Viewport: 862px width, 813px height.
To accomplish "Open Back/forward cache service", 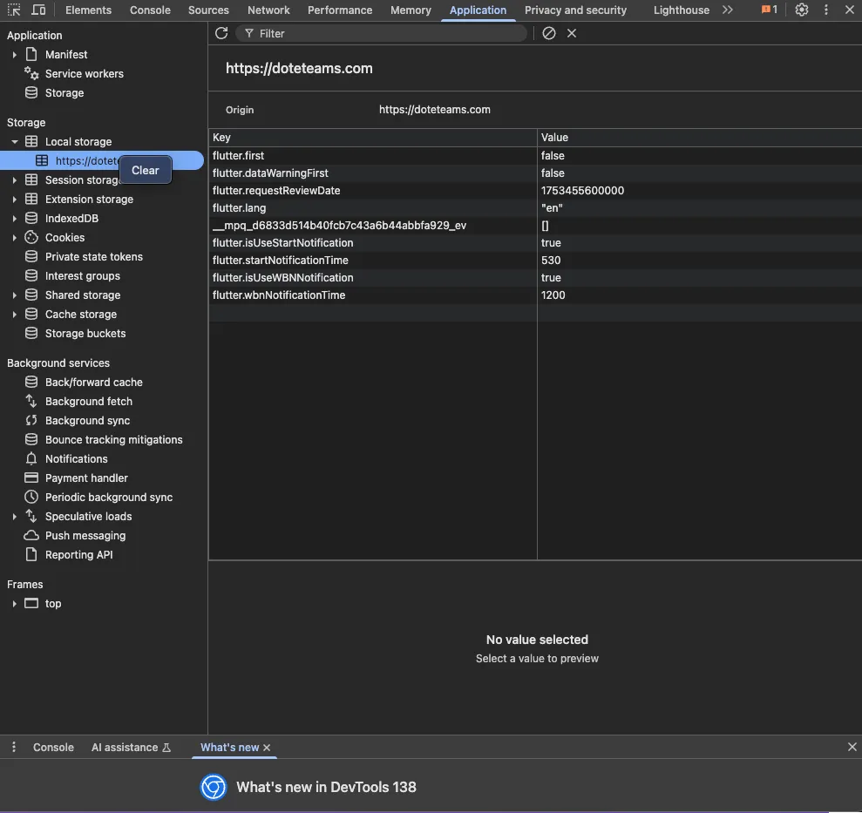I will [94, 382].
